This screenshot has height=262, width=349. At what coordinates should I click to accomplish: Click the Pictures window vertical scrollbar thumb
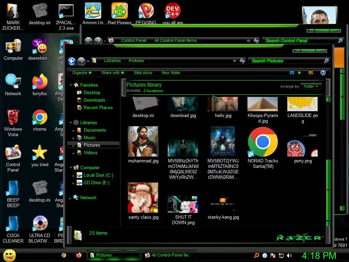[328, 190]
